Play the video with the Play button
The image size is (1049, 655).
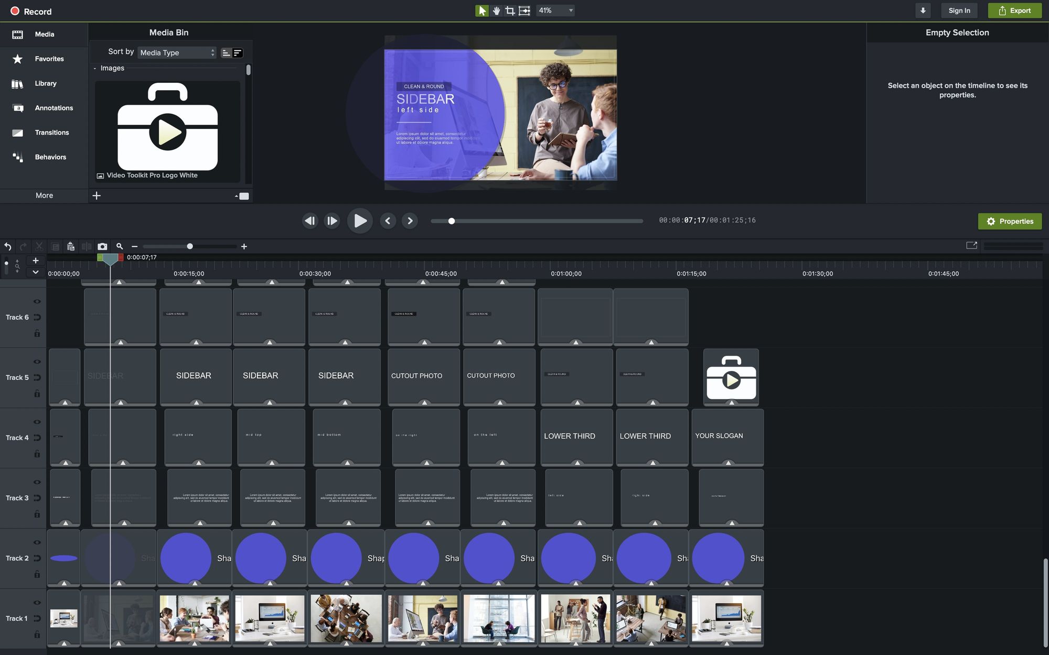[x=360, y=221]
